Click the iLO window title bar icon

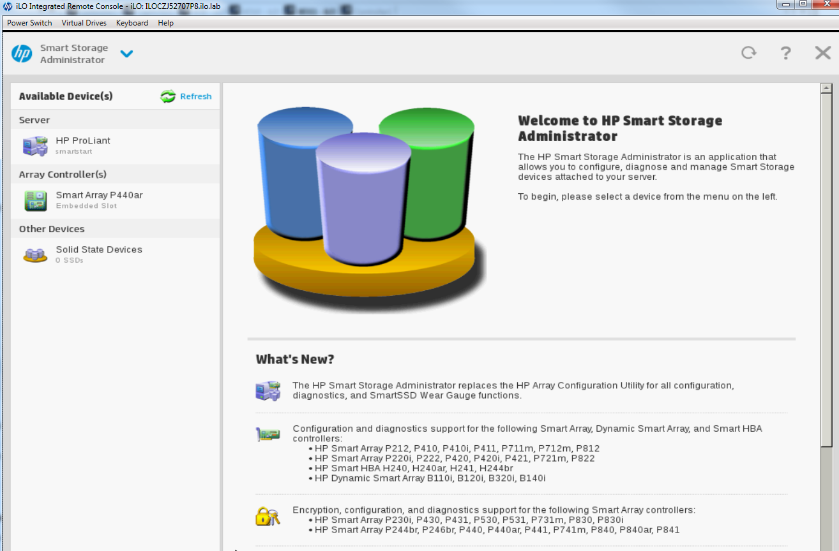pos(8,6)
